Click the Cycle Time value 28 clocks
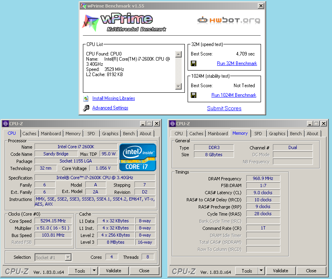 pos(263,214)
